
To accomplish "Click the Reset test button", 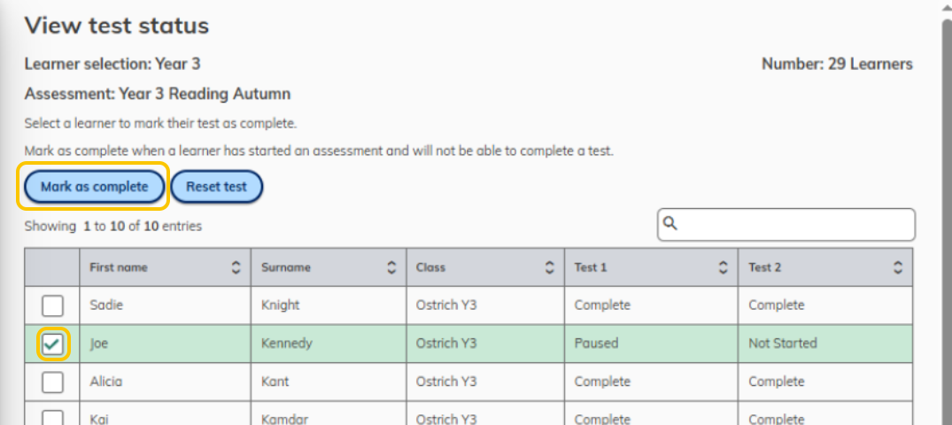I will tap(217, 187).
